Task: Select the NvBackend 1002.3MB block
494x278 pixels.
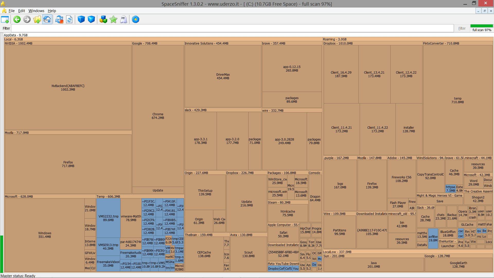Action: pos(68,88)
